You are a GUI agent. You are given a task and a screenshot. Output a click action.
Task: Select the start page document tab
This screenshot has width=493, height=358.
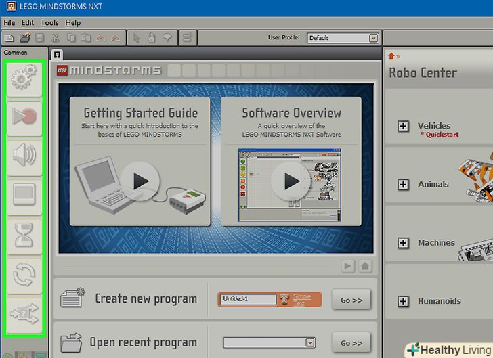coord(57,55)
